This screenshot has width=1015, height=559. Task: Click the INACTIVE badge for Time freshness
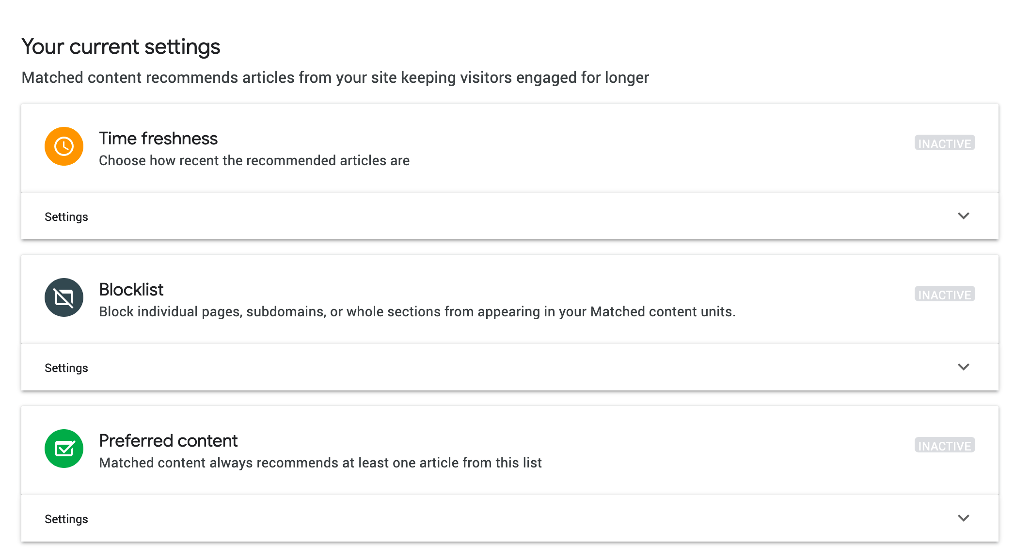944,143
